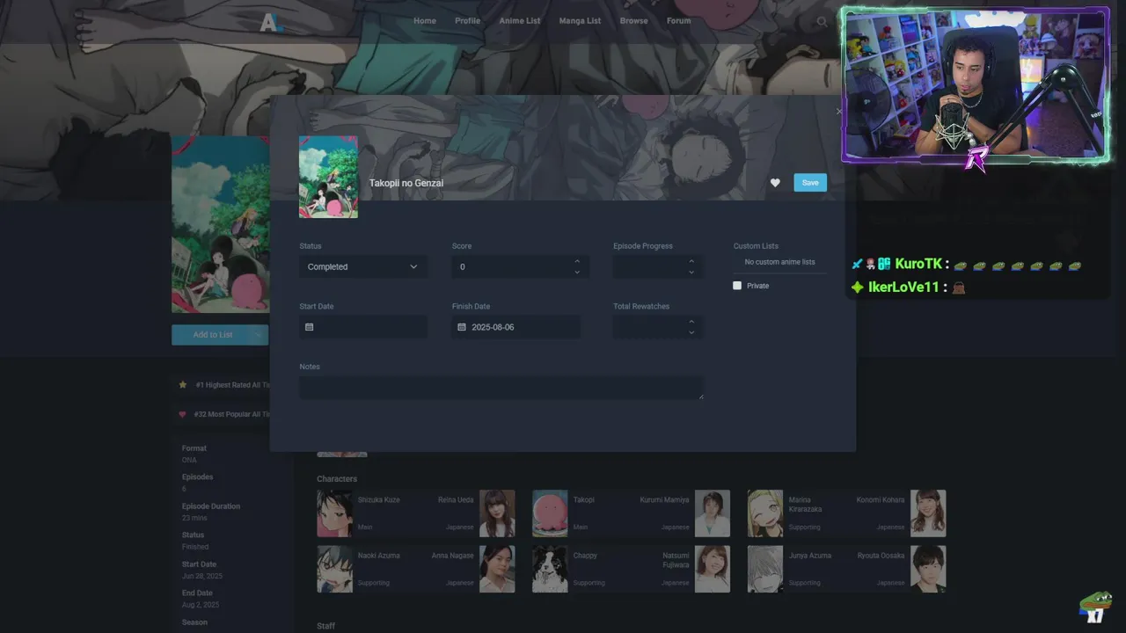This screenshot has height=633, width=1126.
Task: Open the Anime List nav item
Action: click(520, 21)
